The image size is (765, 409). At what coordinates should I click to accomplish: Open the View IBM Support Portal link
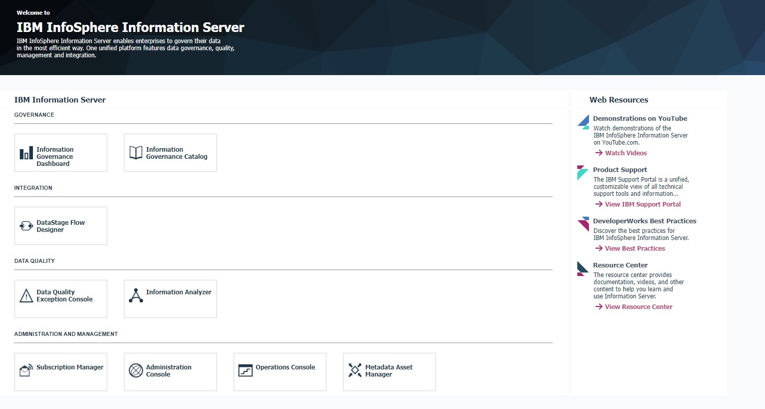click(x=642, y=204)
